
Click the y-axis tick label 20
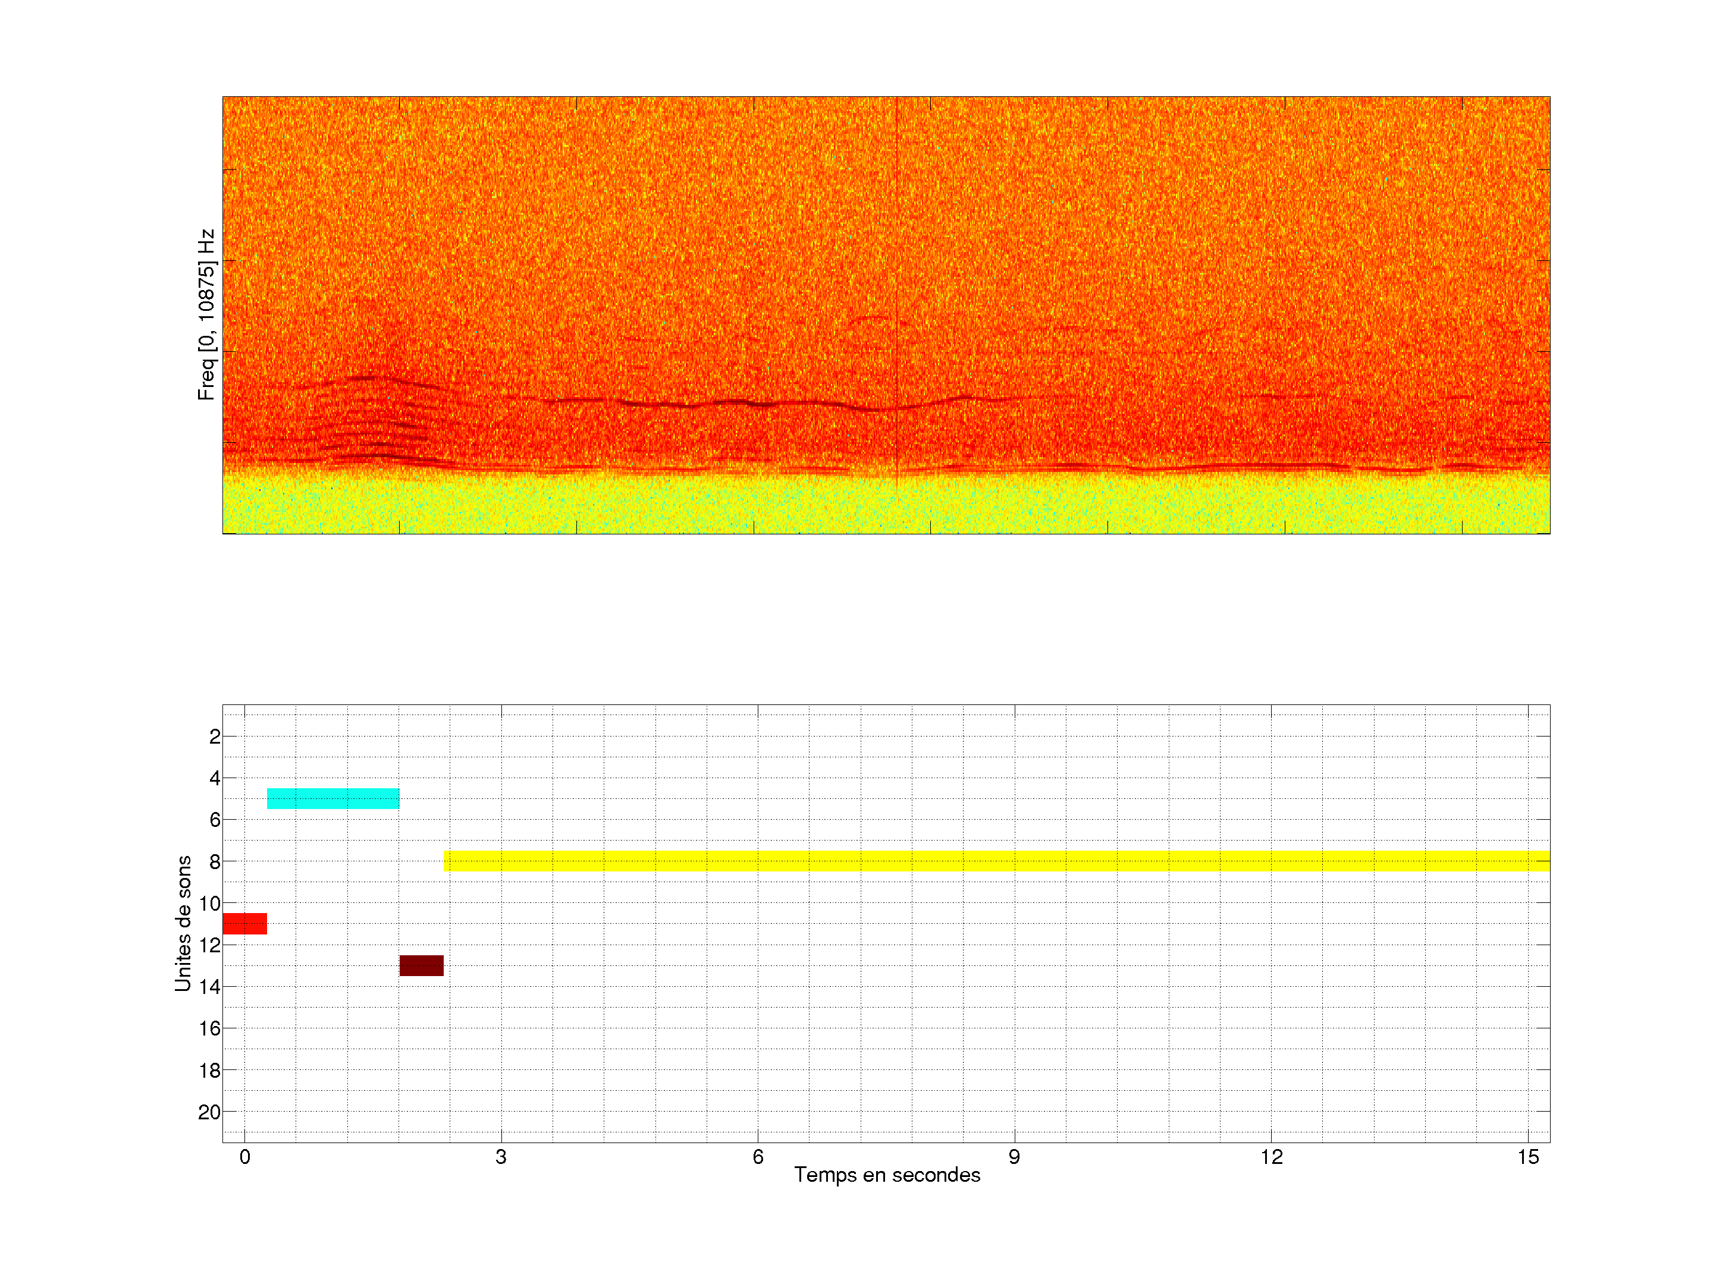click(209, 1112)
